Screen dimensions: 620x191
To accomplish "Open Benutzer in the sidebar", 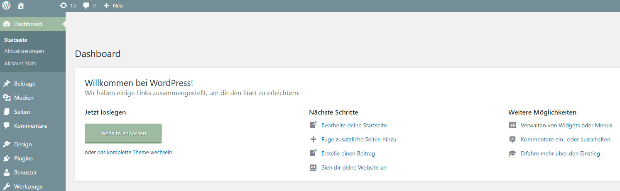I will coord(25,172).
